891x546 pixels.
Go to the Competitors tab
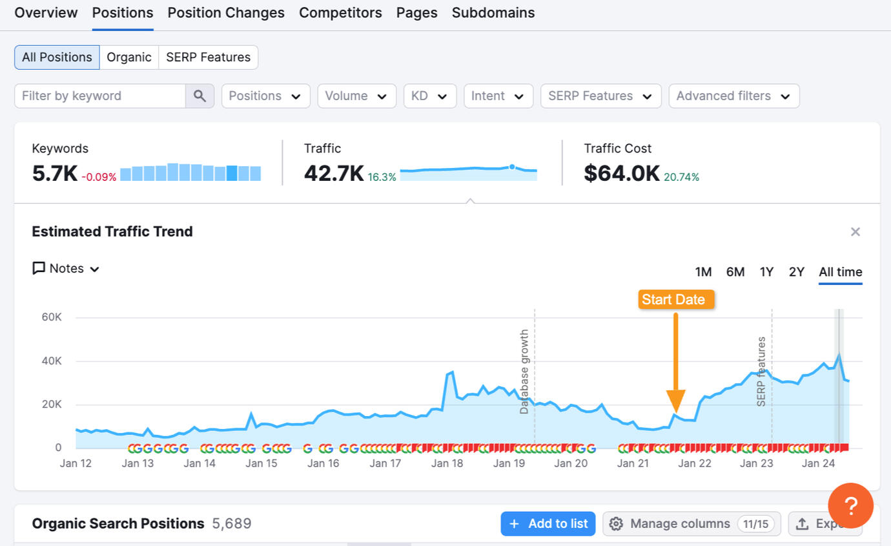[x=340, y=13]
